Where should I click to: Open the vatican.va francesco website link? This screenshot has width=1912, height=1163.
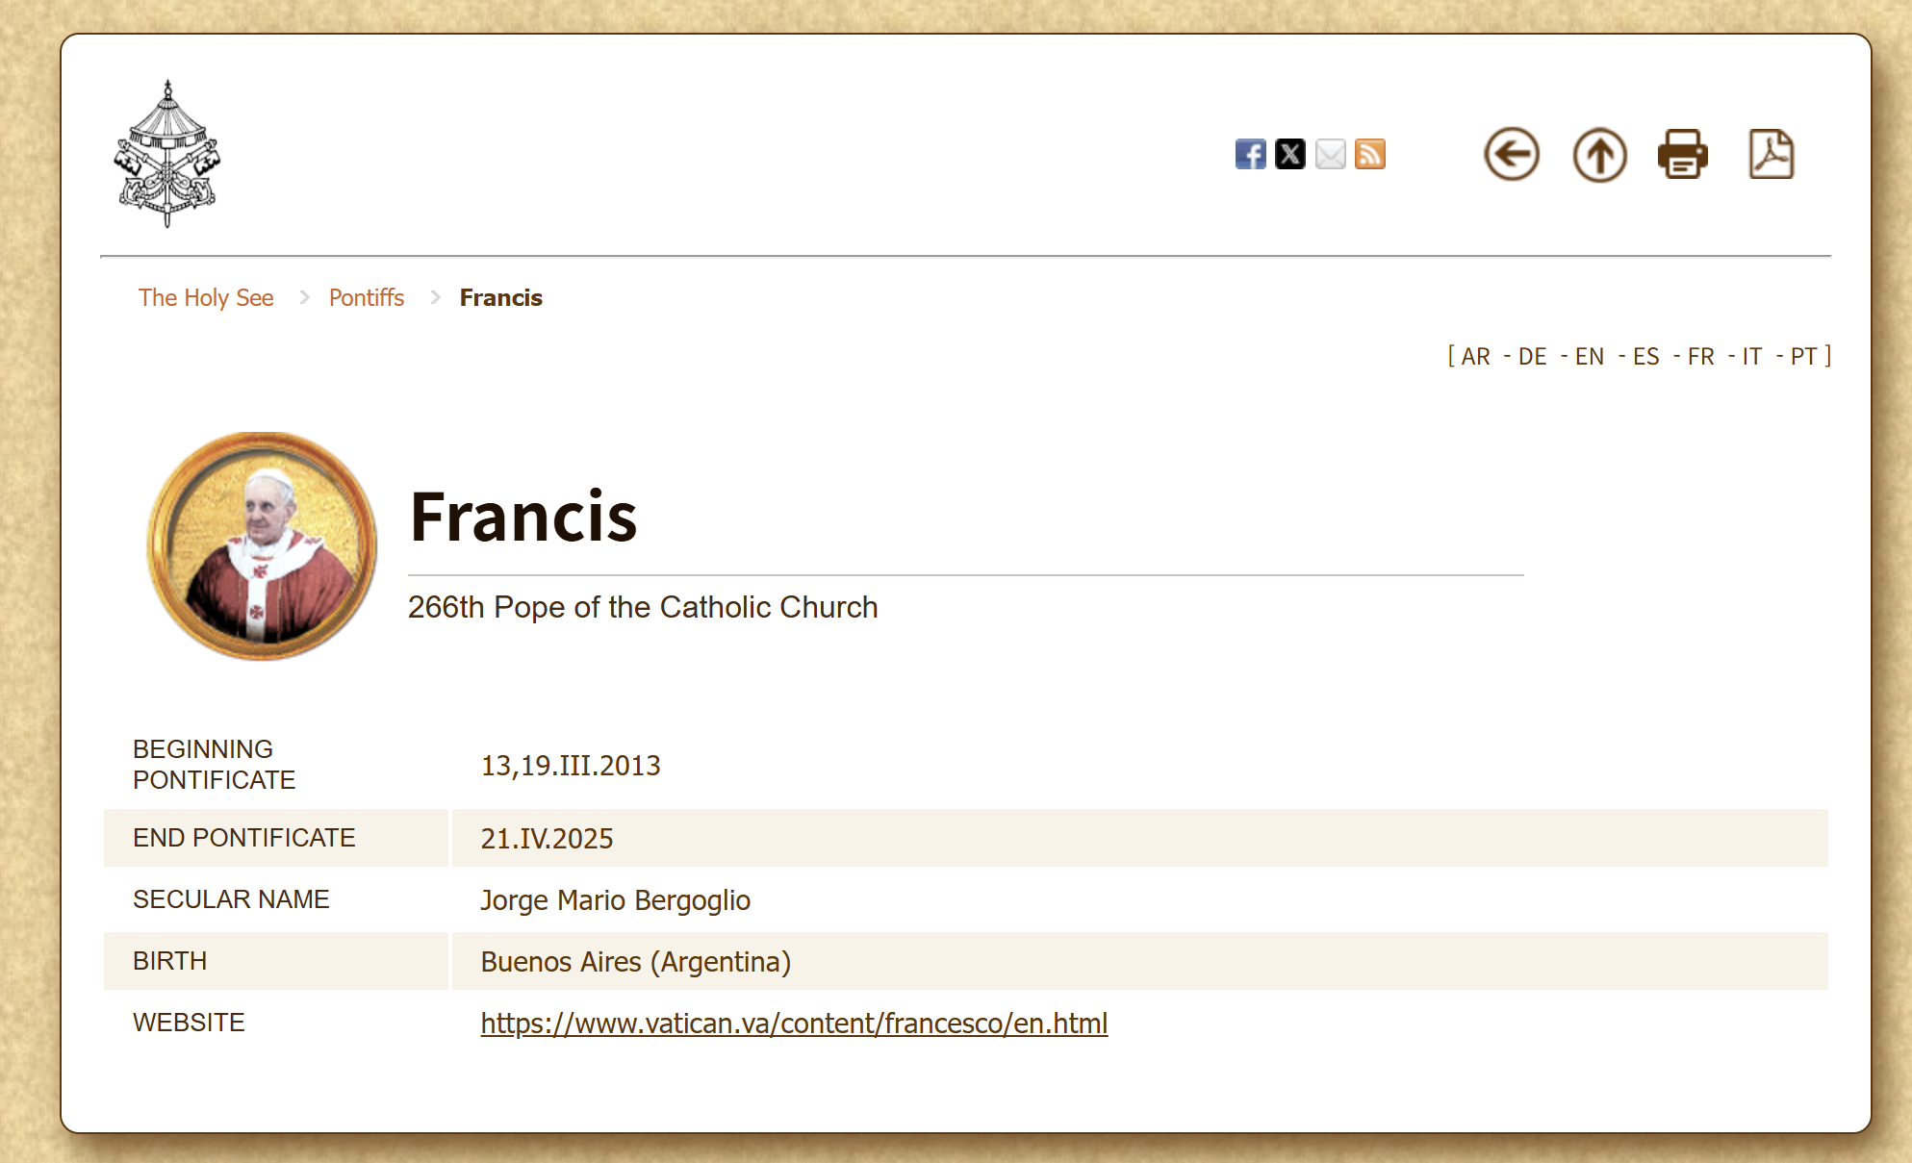pyautogui.click(x=794, y=1024)
